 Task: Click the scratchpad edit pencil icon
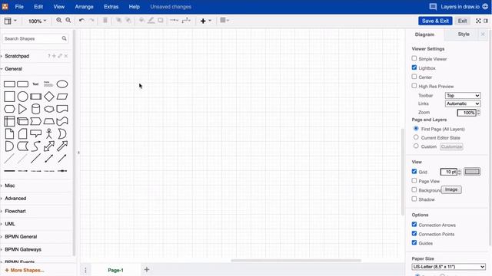(x=60, y=56)
